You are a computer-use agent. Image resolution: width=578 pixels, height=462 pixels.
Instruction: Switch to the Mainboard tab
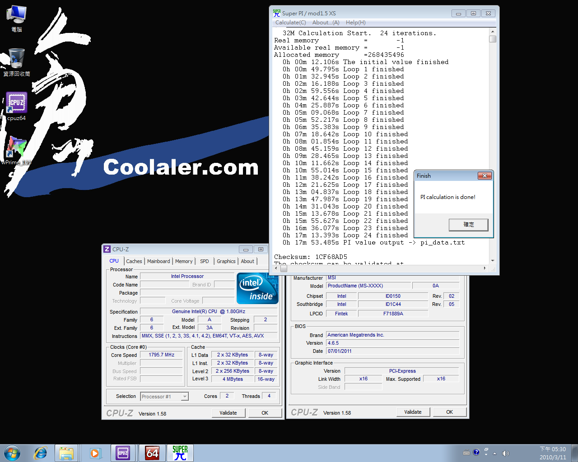(x=158, y=261)
